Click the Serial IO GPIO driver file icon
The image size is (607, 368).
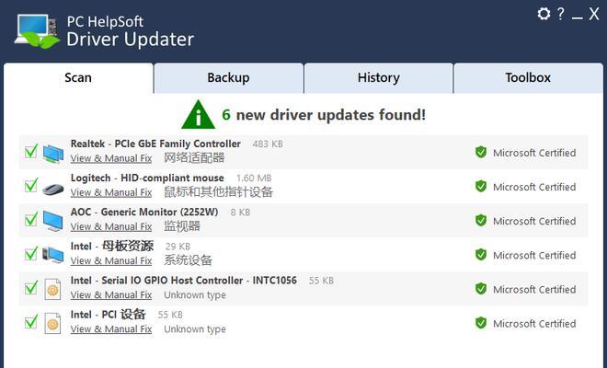pyautogui.click(x=52, y=289)
